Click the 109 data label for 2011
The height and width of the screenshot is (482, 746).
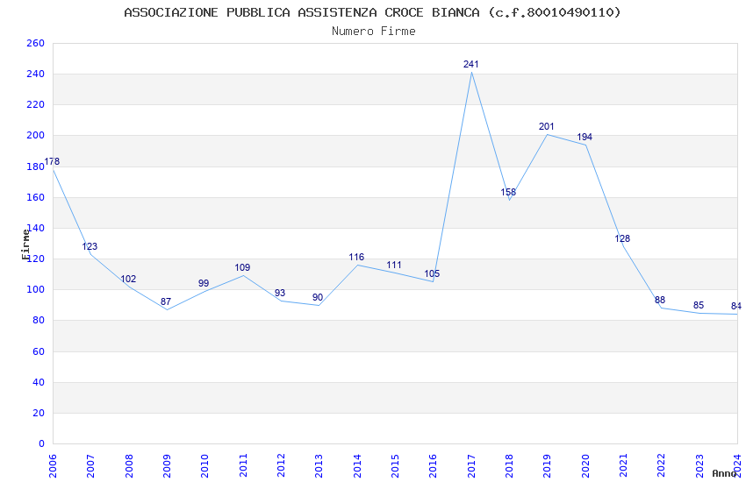tap(242, 267)
